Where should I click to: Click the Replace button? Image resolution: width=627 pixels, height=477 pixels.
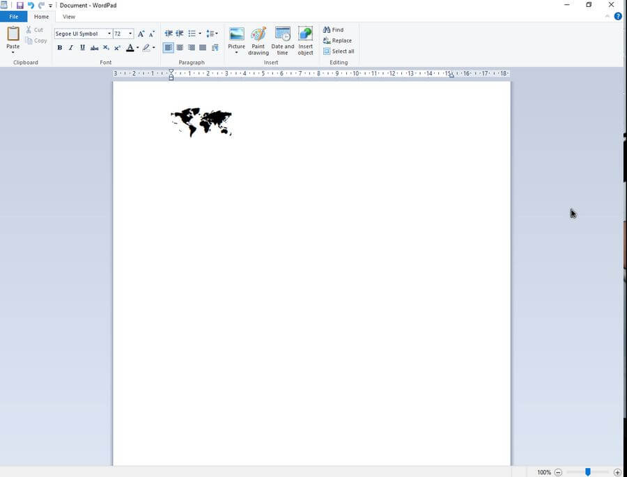point(338,40)
